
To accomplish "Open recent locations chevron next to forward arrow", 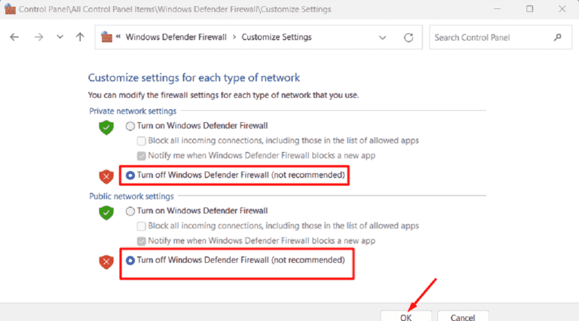I will pos(60,37).
